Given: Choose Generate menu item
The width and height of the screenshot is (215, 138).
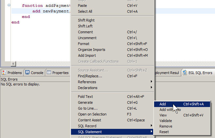Looking at the screenshot, I should click(x=113, y=102).
